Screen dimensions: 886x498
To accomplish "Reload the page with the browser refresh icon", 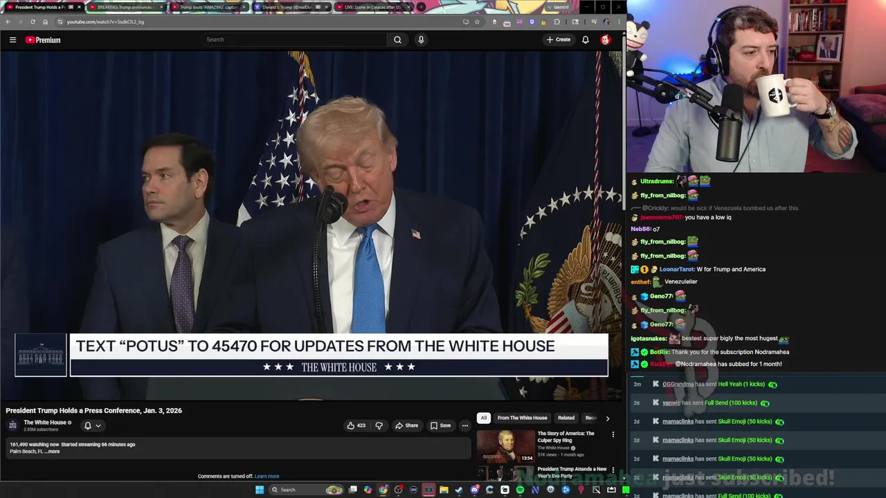I will pyautogui.click(x=33, y=21).
